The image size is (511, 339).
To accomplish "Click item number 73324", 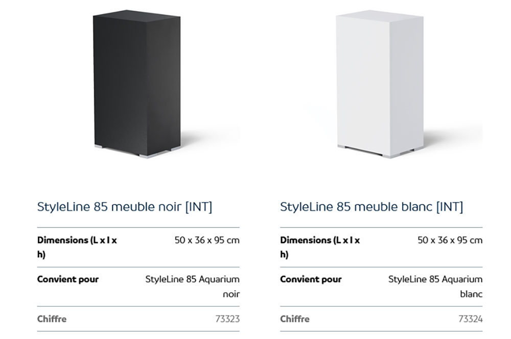I will (471, 319).
